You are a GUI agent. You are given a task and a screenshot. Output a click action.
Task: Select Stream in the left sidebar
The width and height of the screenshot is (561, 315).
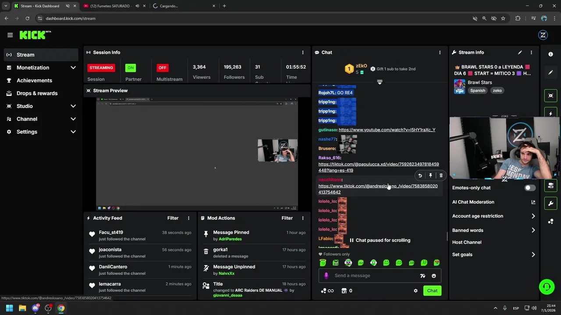pyautogui.click(x=41, y=55)
